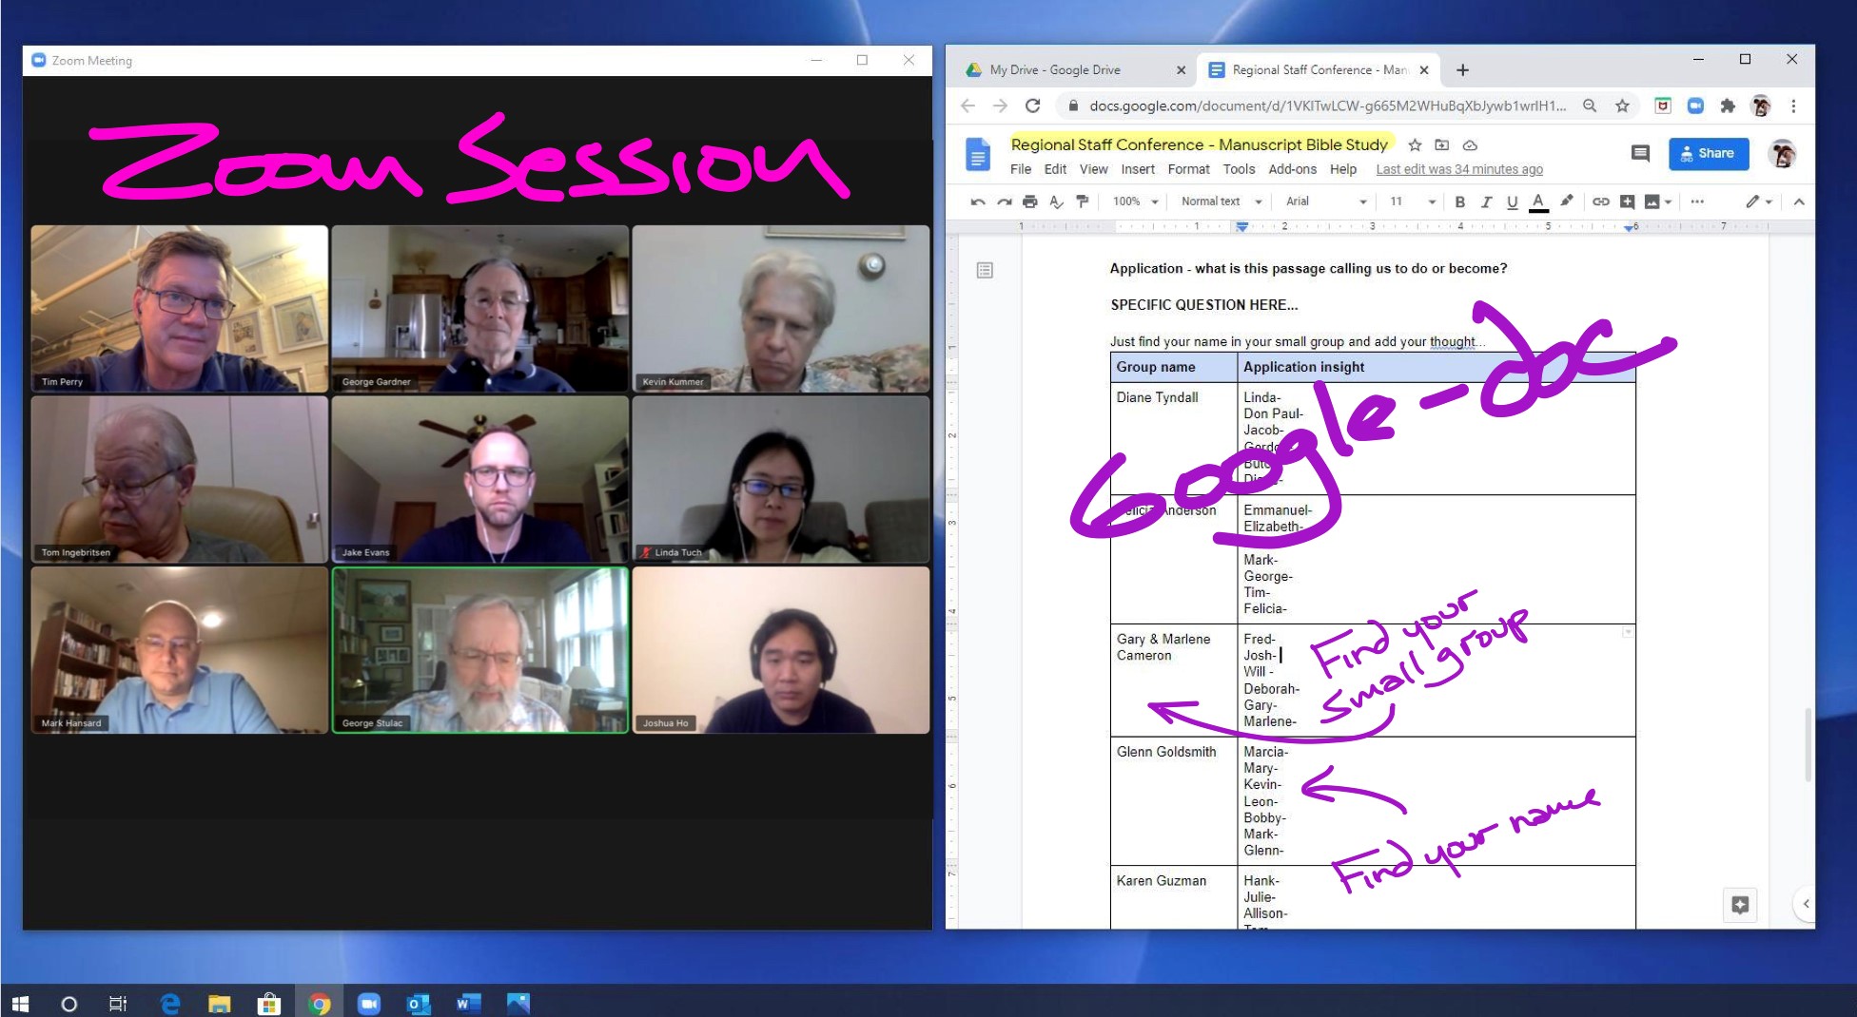
Task: Switch to My Drive - Google Drive tab
Action: click(x=1054, y=70)
